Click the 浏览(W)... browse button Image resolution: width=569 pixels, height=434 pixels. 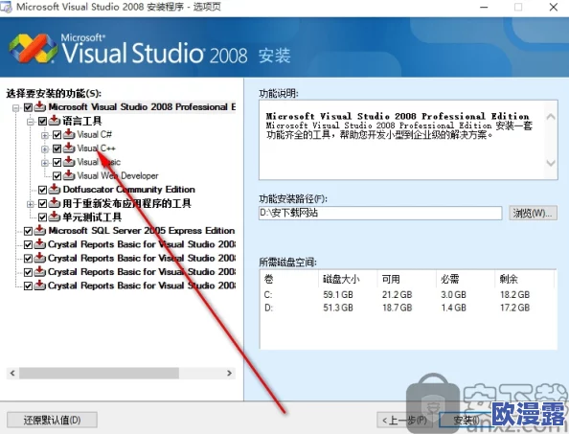point(533,214)
